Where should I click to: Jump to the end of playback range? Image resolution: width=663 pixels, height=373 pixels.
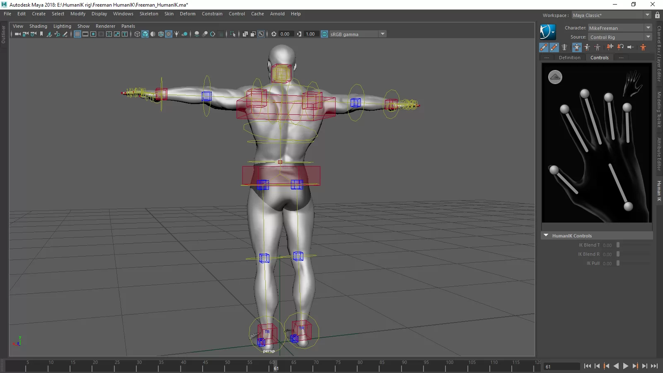654,366
